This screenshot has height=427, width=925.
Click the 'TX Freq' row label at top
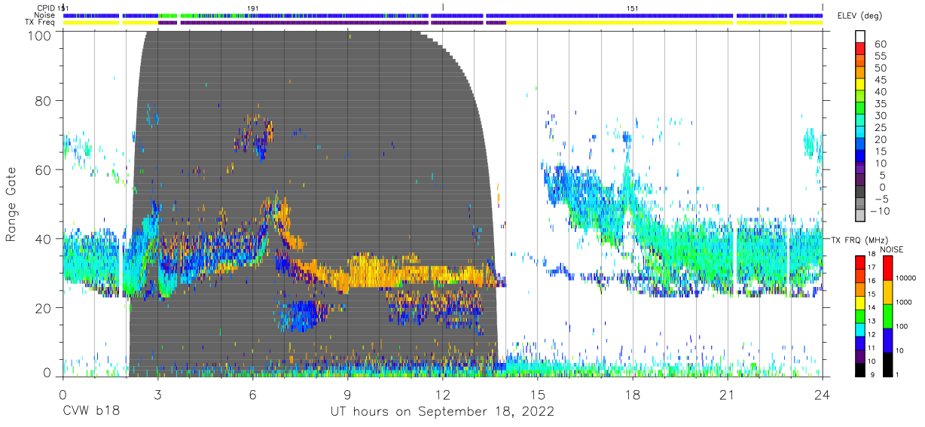coord(41,23)
